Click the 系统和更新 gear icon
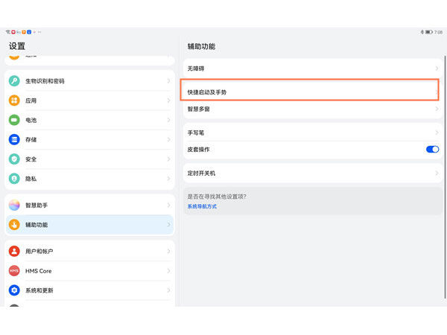The width and height of the screenshot is (447, 335). point(14,290)
